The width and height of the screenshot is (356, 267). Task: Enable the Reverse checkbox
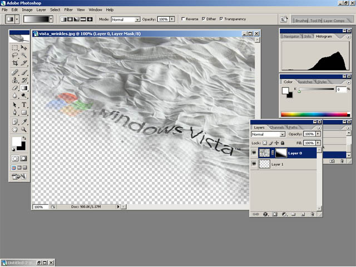183,19
